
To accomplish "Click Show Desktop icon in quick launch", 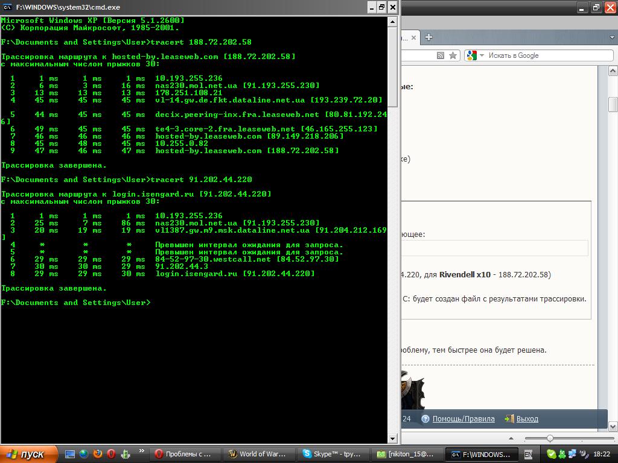I will pos(70,455).
